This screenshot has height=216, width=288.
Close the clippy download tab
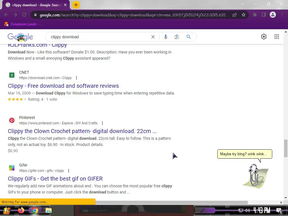coord(65,5)
